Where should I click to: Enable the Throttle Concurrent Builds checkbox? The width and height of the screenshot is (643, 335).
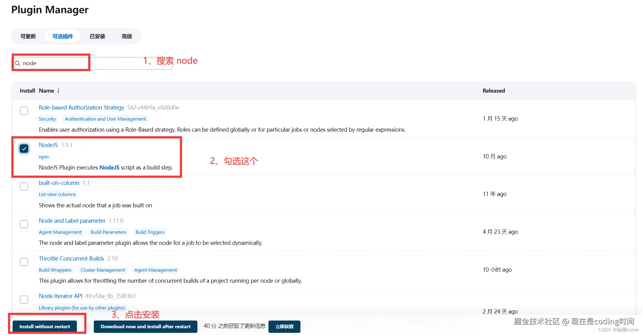pyautogui.click(x=24, y=262)
